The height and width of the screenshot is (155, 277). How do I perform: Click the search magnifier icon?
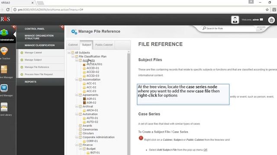(204, 28)
